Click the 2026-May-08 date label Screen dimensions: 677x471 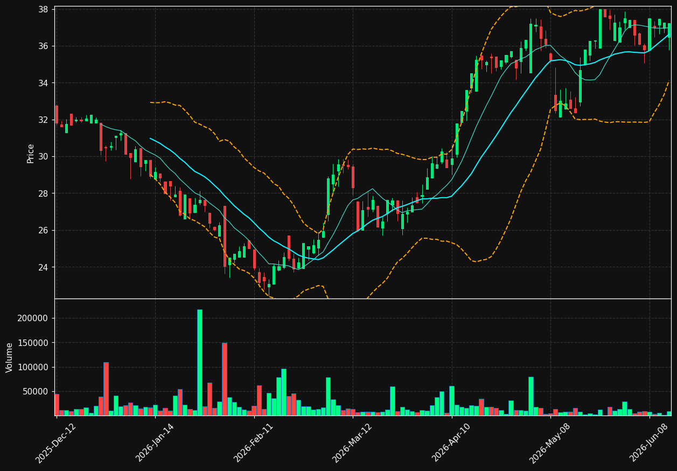pos(550,443)
